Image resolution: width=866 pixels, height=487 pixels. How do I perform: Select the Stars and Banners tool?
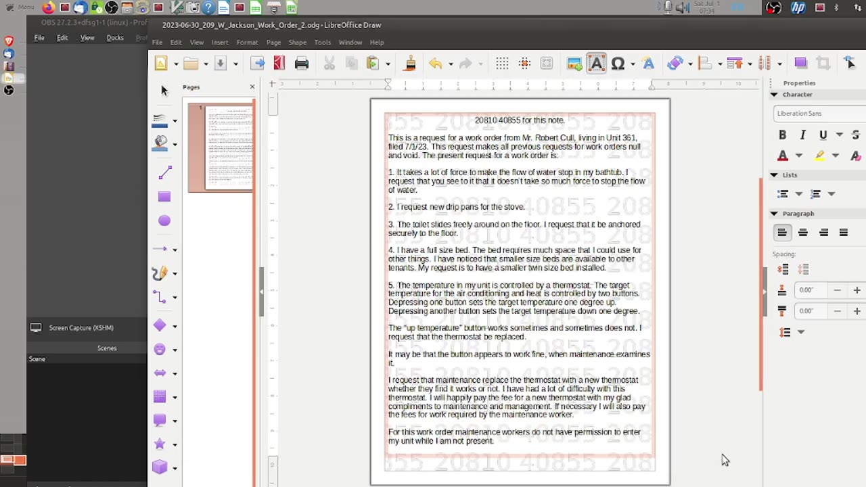click(160, 444)
